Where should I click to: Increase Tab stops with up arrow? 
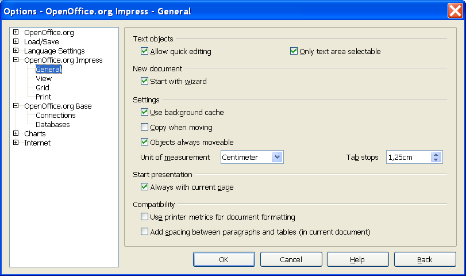tap(436, 154)
